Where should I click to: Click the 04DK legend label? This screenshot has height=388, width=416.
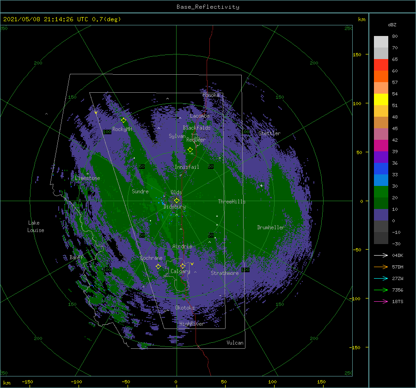398,255
